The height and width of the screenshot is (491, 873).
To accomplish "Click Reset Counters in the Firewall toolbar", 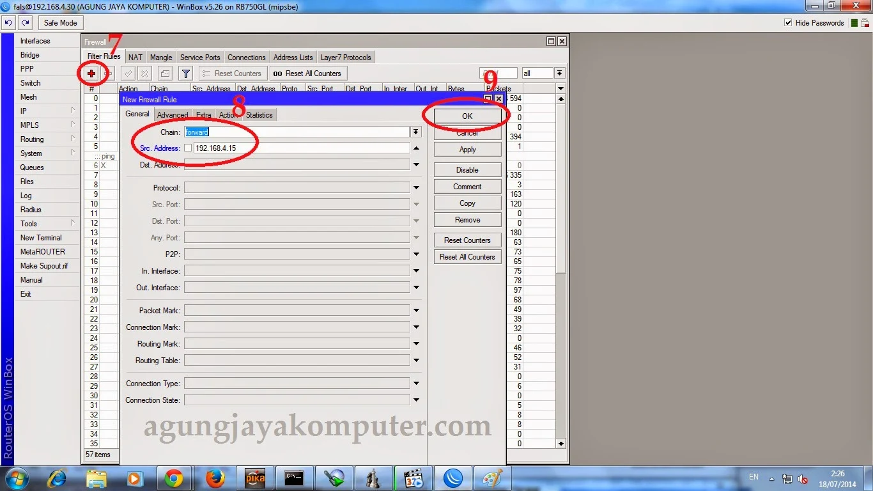I will 233,74.
